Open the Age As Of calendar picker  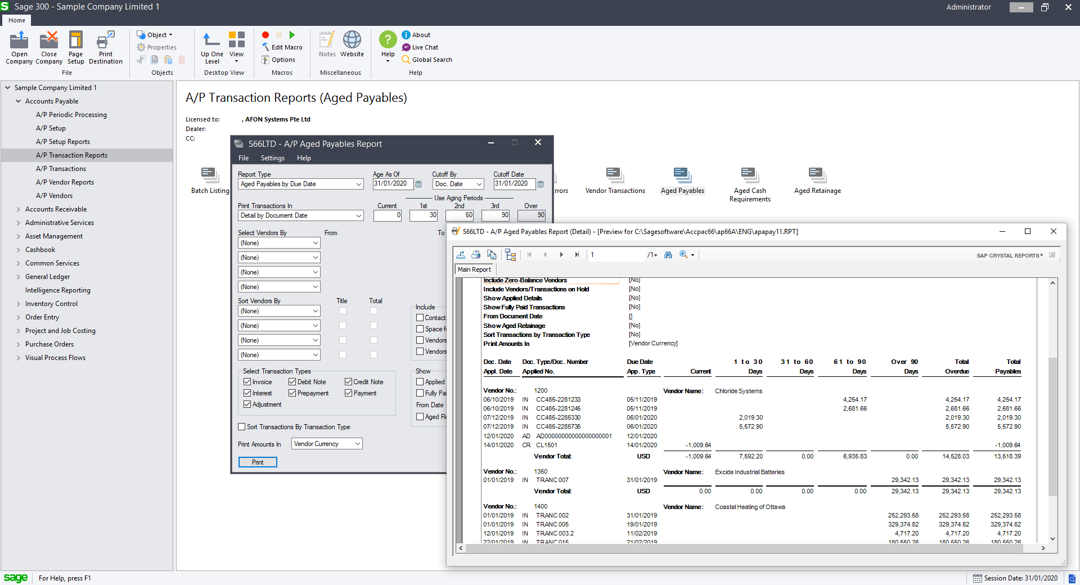(418, 184)
